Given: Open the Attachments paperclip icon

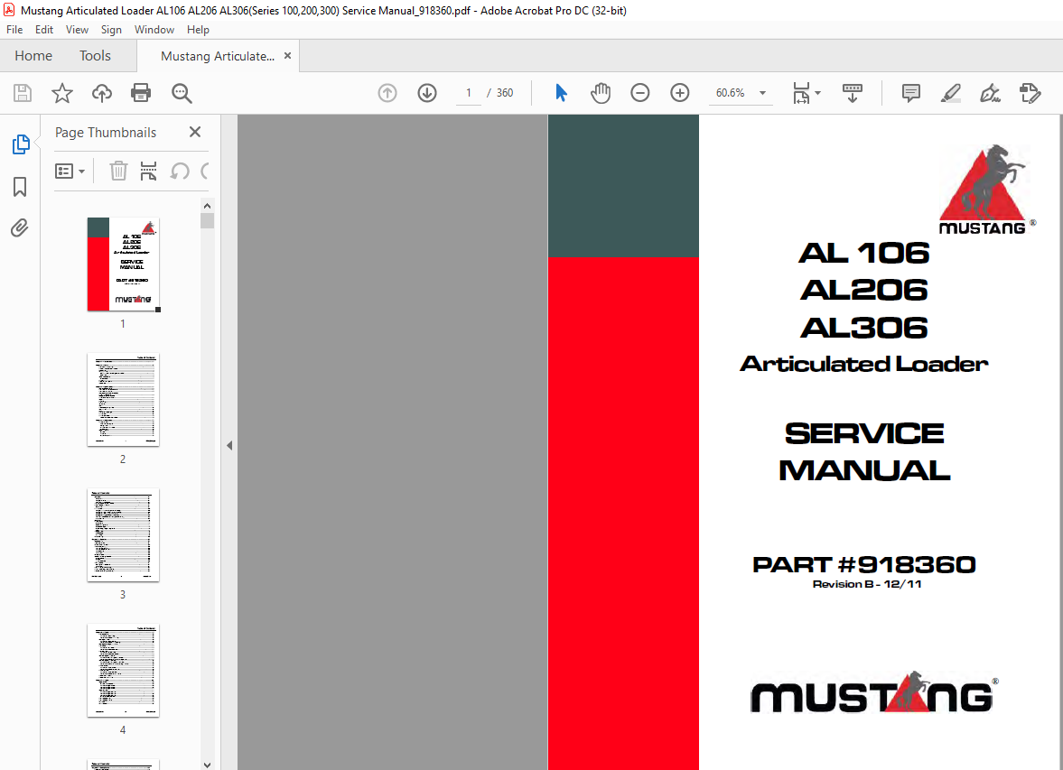Looking at the screenshot, I should pos(20,227).
